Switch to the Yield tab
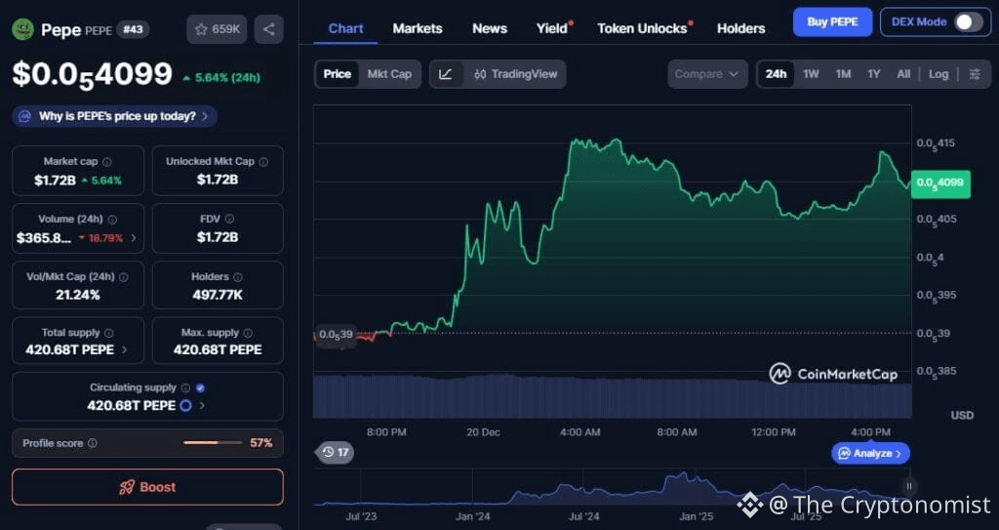Image resolution: width=999 pixels, height=530 pixels. pos(552,28)
